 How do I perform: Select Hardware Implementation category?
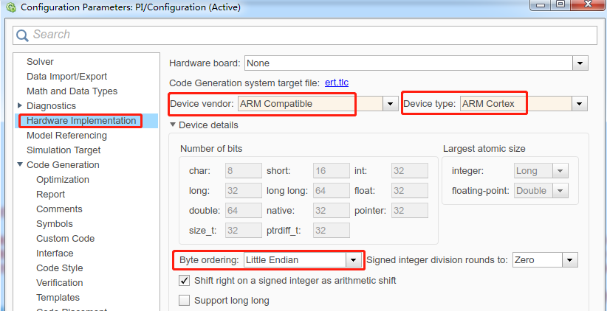pos(81,121)
